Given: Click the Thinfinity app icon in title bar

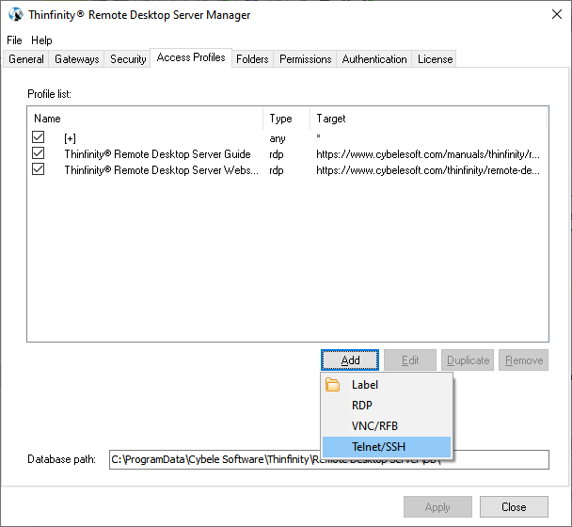Looking at the screenshot, I should tap(16, 15).
